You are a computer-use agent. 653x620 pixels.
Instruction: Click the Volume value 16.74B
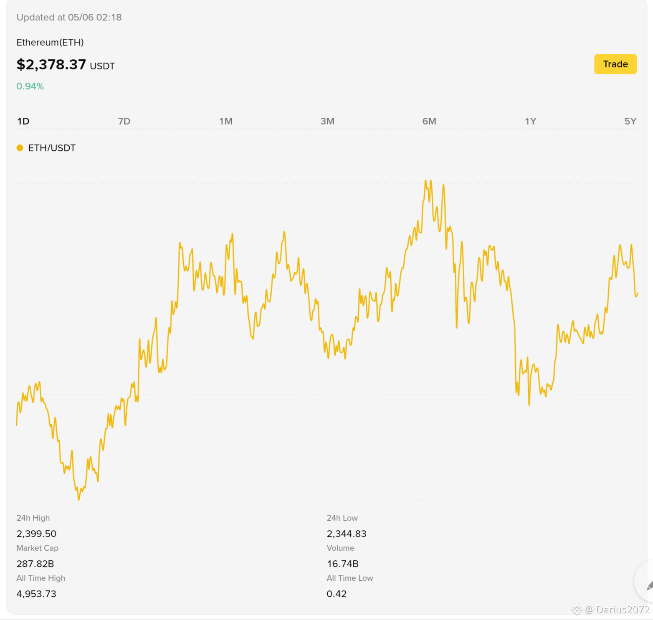(x=343, y=564)
